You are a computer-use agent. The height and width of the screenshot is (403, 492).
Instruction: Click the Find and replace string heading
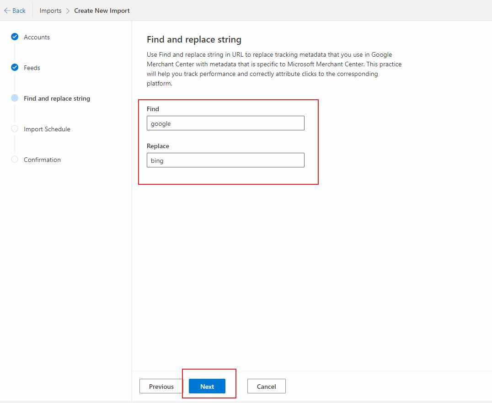click(194, 39)
